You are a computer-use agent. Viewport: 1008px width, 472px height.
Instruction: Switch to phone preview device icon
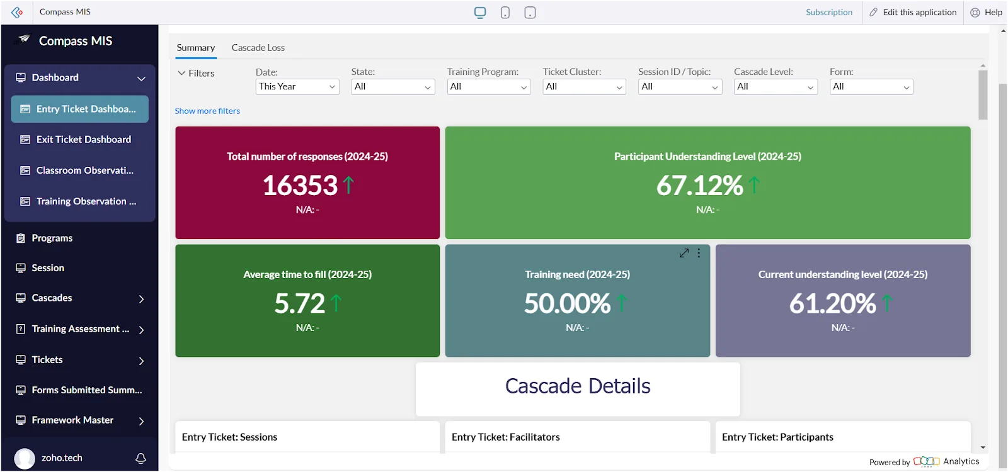pyautogui.click(x=505, y=13)
